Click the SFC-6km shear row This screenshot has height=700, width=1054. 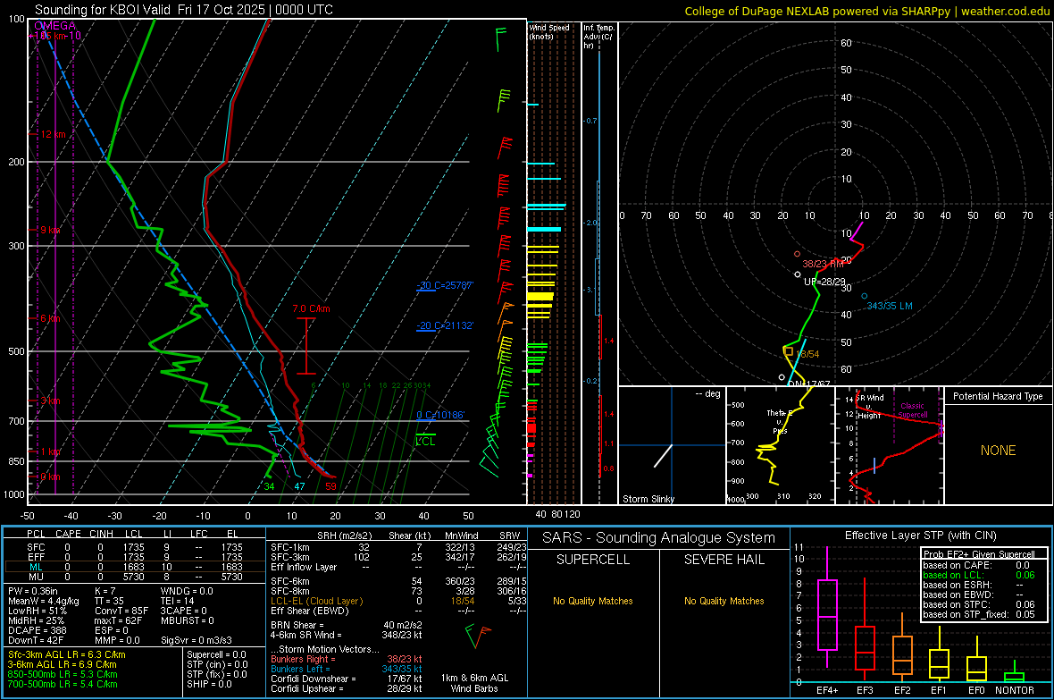click(398, 581)
